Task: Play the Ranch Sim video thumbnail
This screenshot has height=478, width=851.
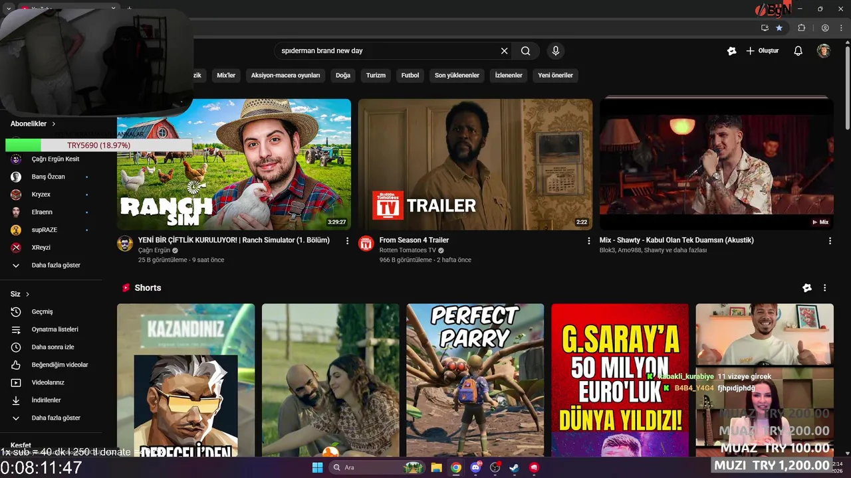Action: click(x=234, y=165)
